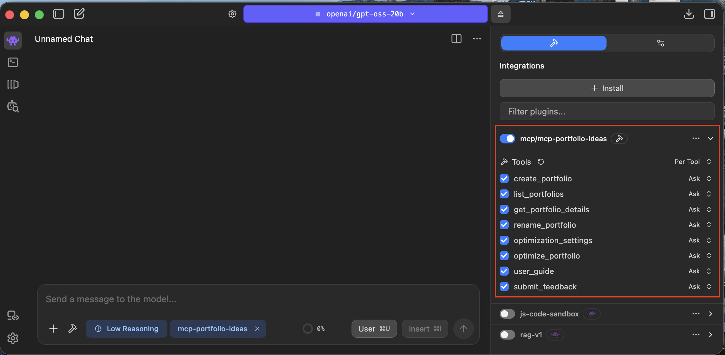The image size is (725, 355).
Task: Change the Ask permission for rename_portfolio
Action: coord(700,225)
